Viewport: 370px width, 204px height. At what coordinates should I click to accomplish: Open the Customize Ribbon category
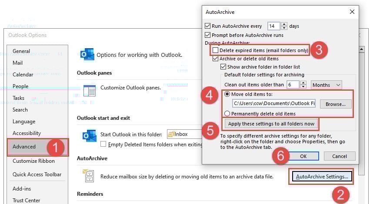point(33,161)
